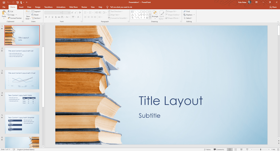
Task: Click Convert to SmartArt
Action: click(118, 18)
